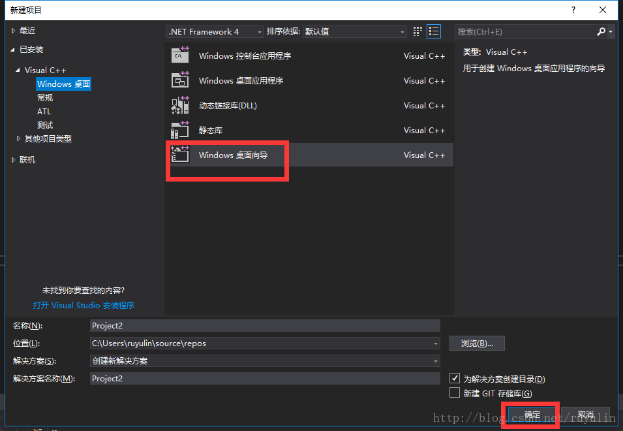Select the Windows 桌面应用程序 template name

click(241, 81)
